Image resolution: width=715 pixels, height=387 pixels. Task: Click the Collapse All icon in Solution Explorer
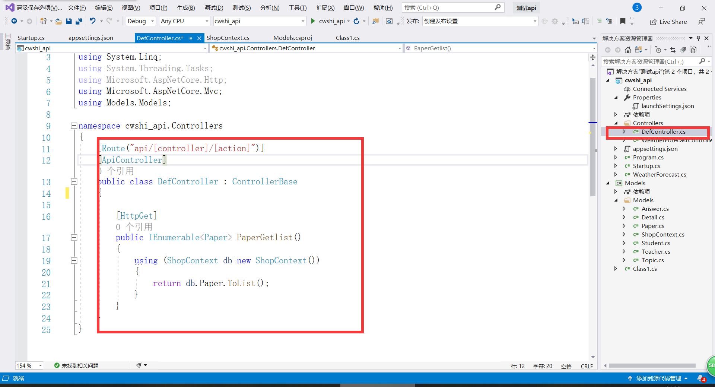coord(683,50)
